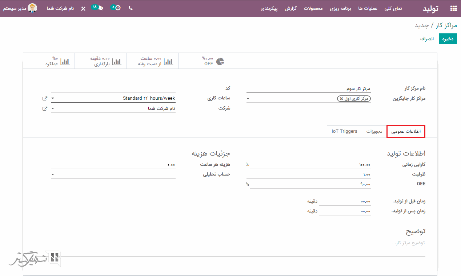461x276 pixels.
Task: Click the هزینه هر ساعت input field
Action: click(113, 165)
